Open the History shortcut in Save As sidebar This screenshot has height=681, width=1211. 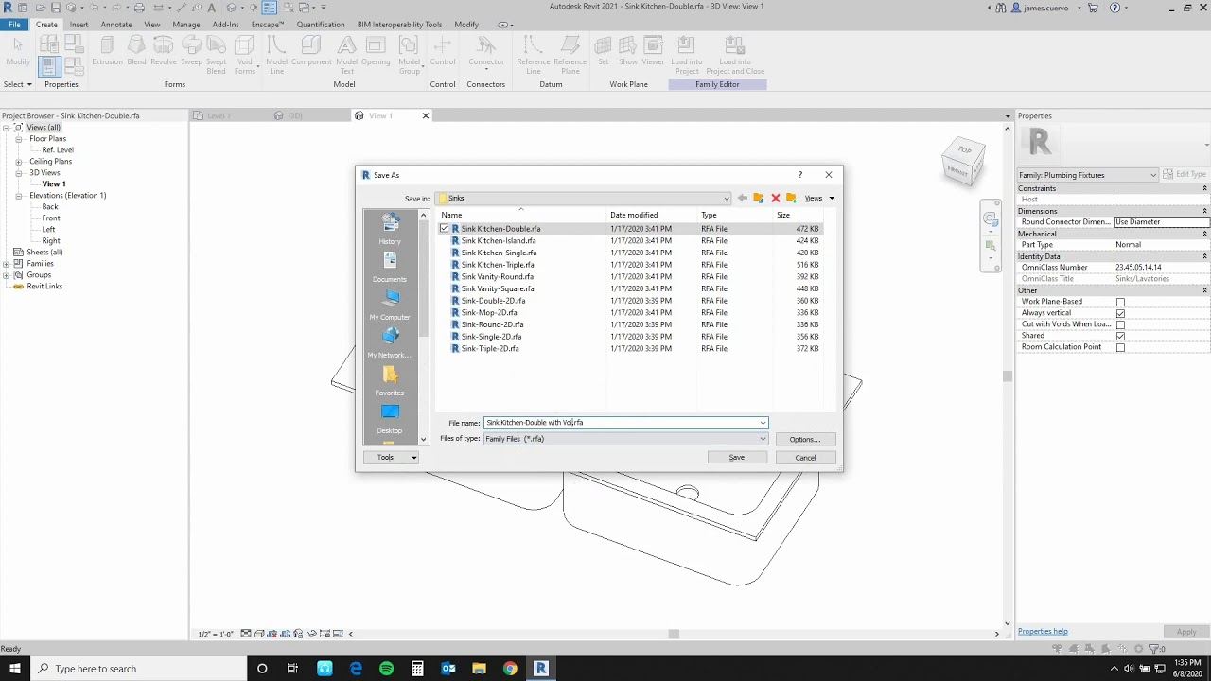click(390, 229)
